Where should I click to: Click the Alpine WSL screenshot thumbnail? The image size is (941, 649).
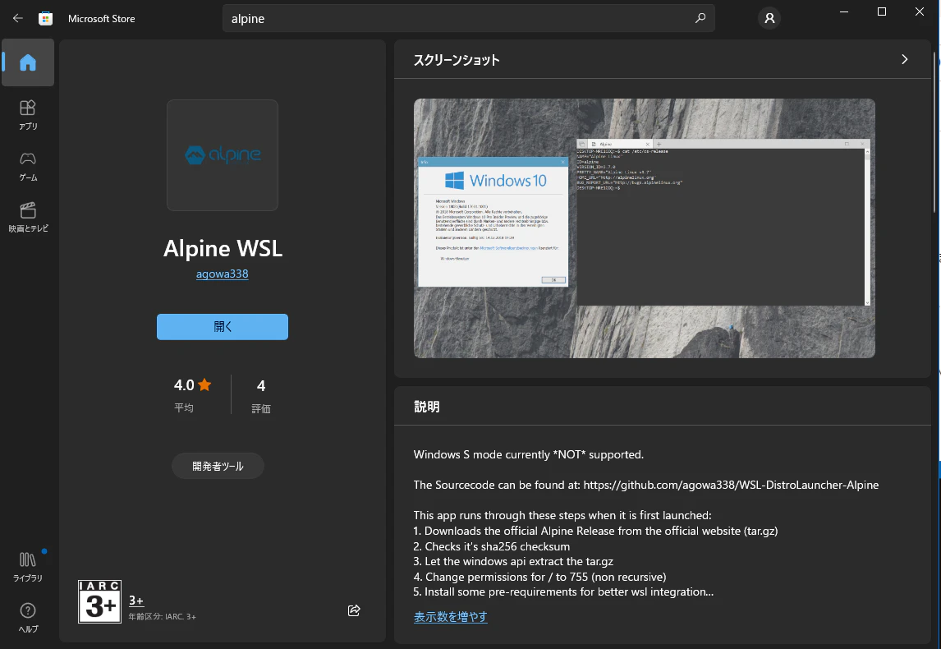pyautogui.click(x=645, y=228)
